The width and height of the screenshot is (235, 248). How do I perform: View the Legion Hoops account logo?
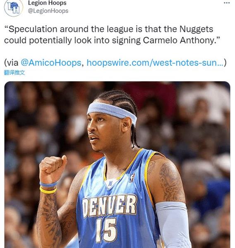[x=14, y=7]
